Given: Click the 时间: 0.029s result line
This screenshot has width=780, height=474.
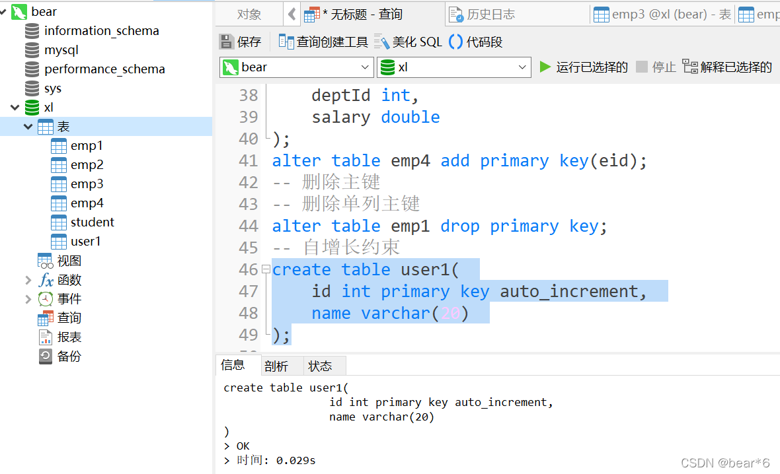Looking at the screenshot, I should click(x=270, y=461).
